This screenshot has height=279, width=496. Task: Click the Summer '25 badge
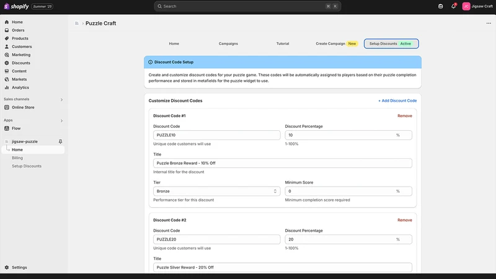[x=42, y=6]
